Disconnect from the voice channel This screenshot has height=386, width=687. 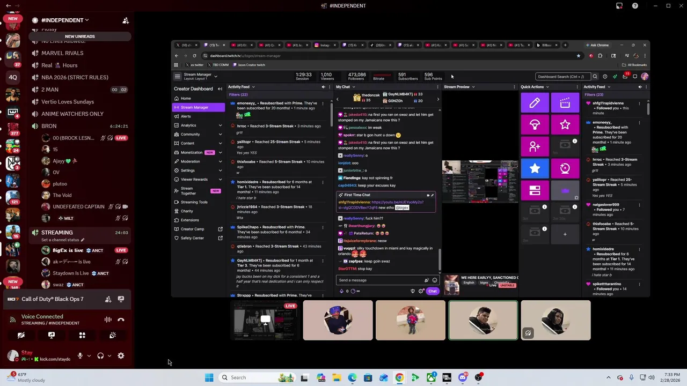(x=121, y=320)
